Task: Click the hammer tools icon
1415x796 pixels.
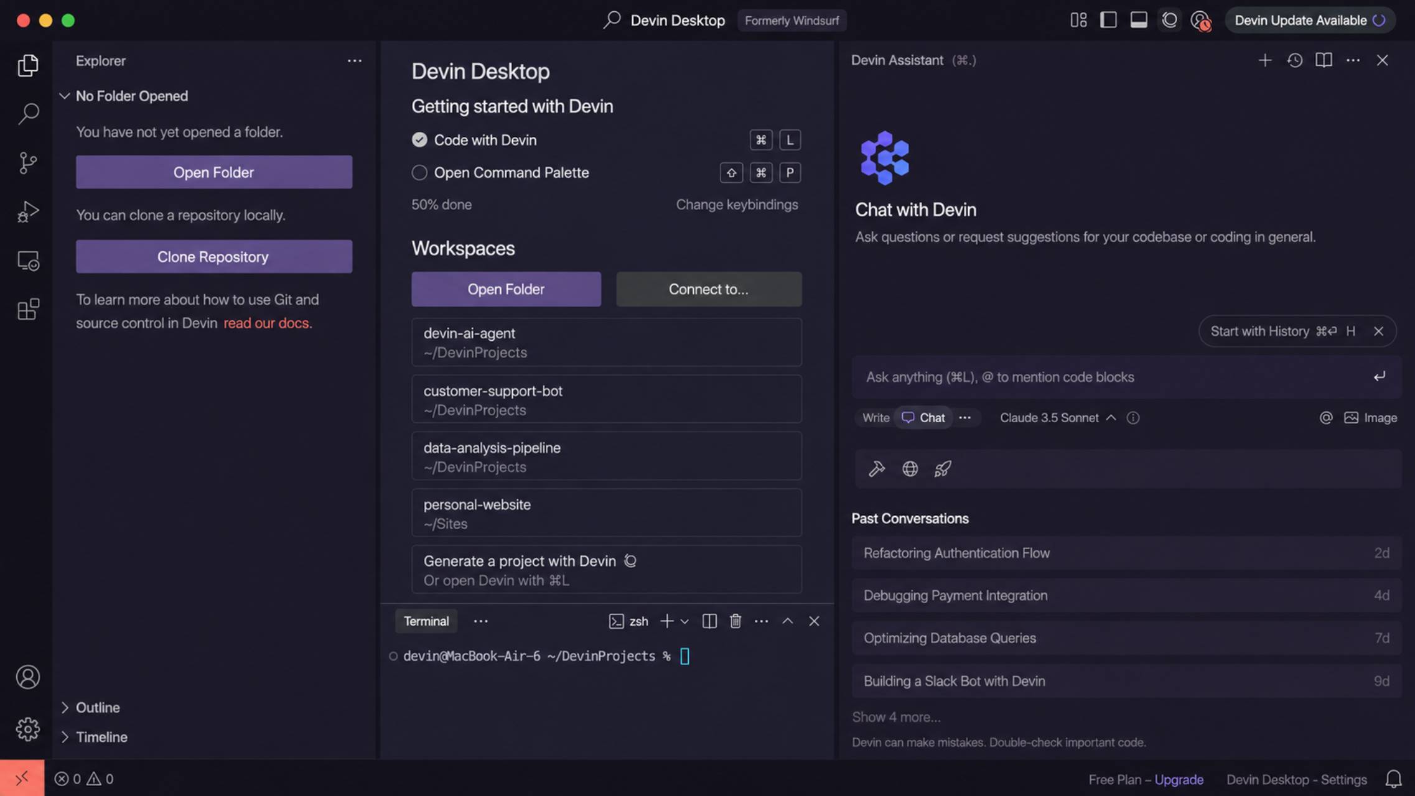Action: click(x=876, y=468)
